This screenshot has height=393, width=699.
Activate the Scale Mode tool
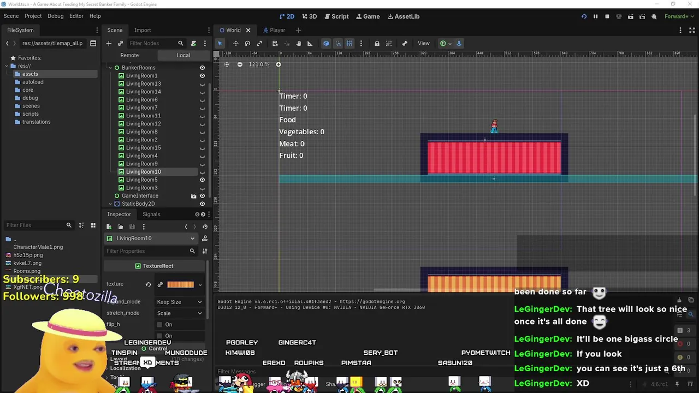tap(259, 43)
